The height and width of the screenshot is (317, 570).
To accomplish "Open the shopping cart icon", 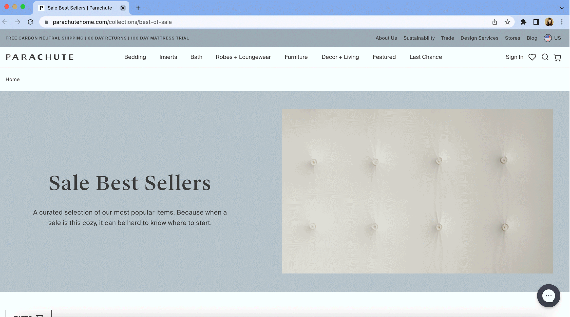I will tap(557, 57).
